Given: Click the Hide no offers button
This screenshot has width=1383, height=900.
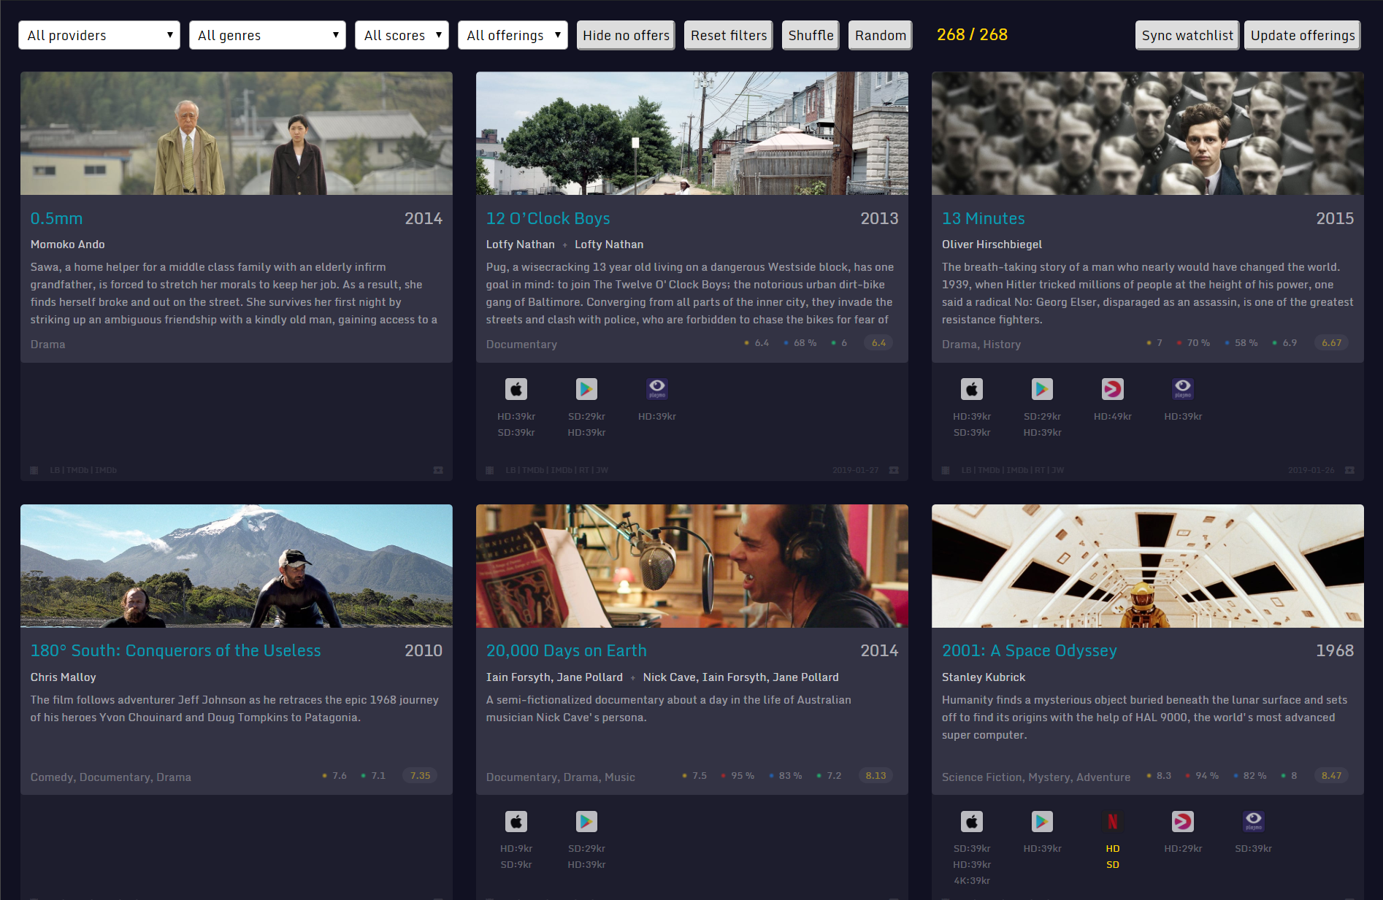Looking at the screenshot, I should 626,35.
